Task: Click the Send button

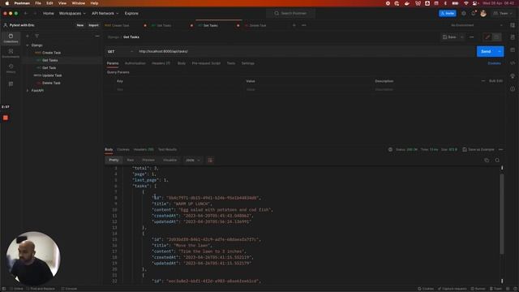Action: click(x=486, y=51)
